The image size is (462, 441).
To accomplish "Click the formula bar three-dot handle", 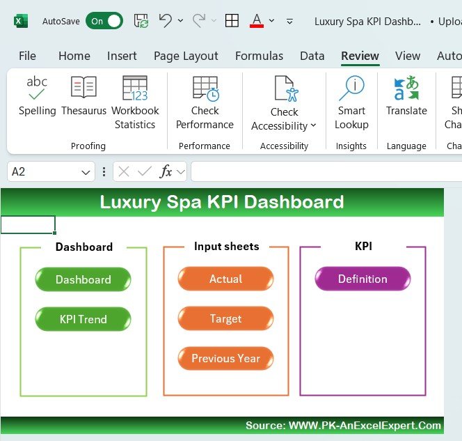I will [x=104, y=171].
